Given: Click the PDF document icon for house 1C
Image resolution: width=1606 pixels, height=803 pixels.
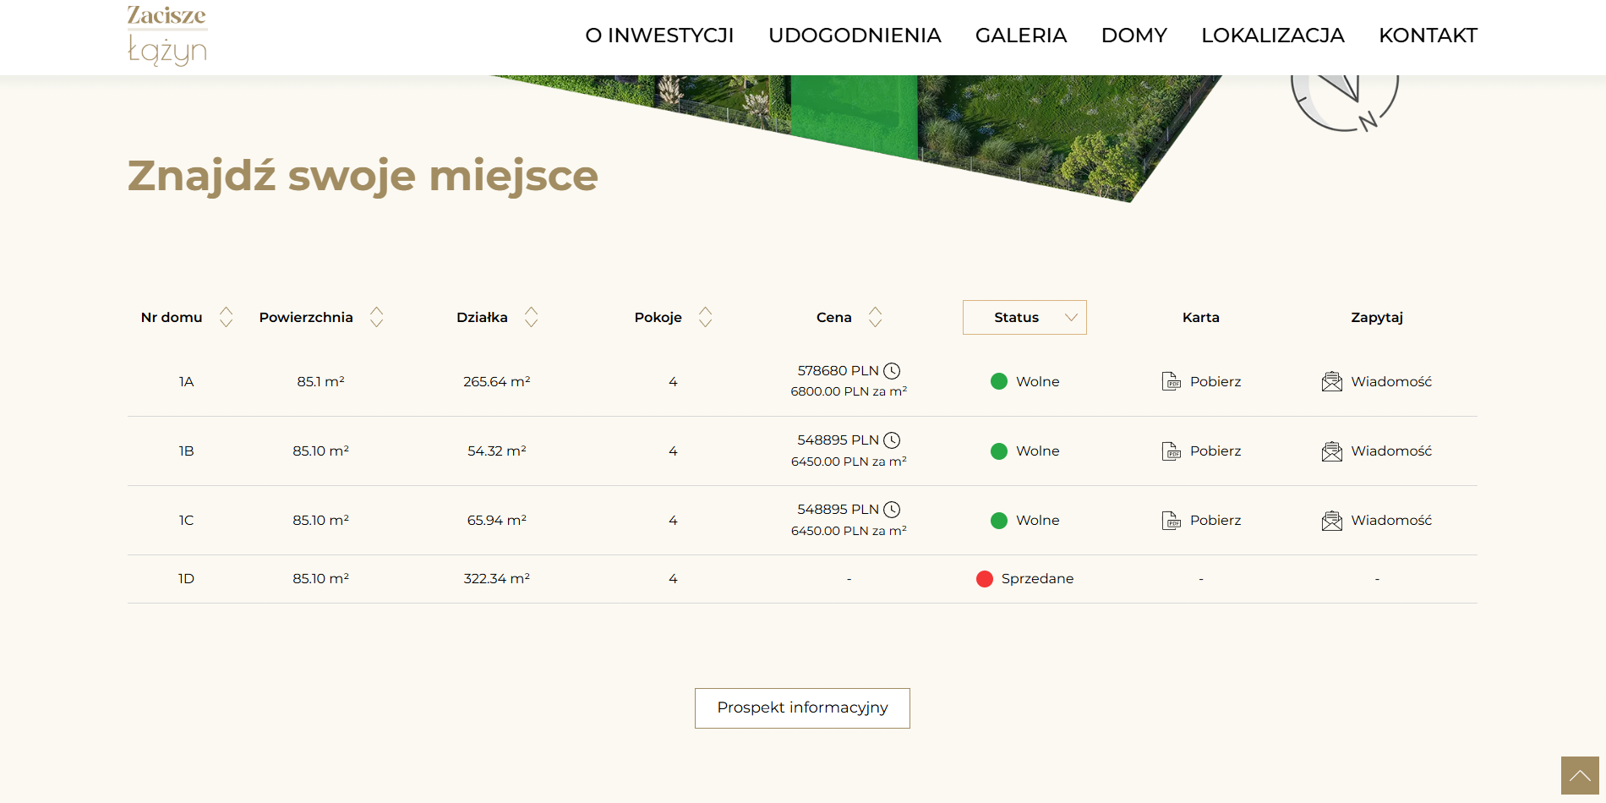Looking at the screenshot, I should [x=1171, y=520].
